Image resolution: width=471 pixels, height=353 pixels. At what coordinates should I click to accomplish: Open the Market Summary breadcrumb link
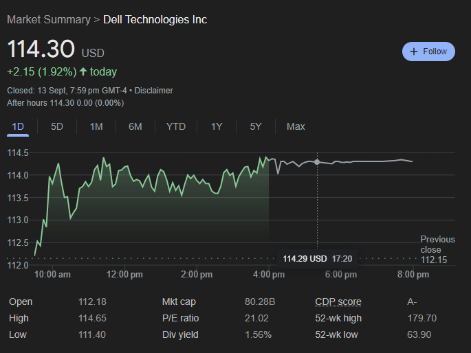[49, 20]
